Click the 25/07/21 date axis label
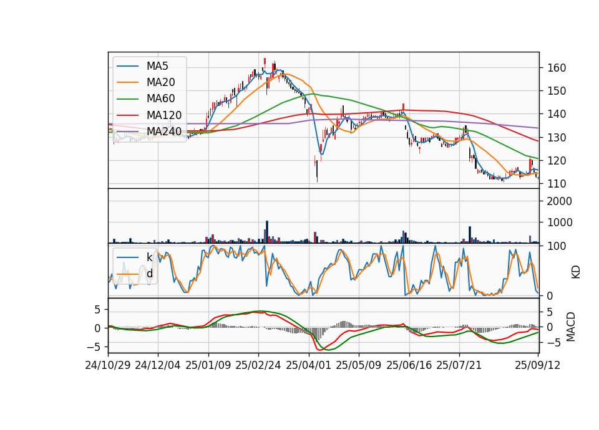 point(459,365)
